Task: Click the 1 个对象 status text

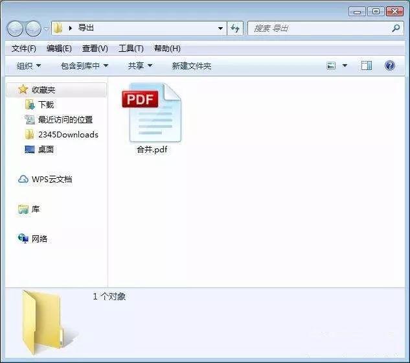Action: 109,296
